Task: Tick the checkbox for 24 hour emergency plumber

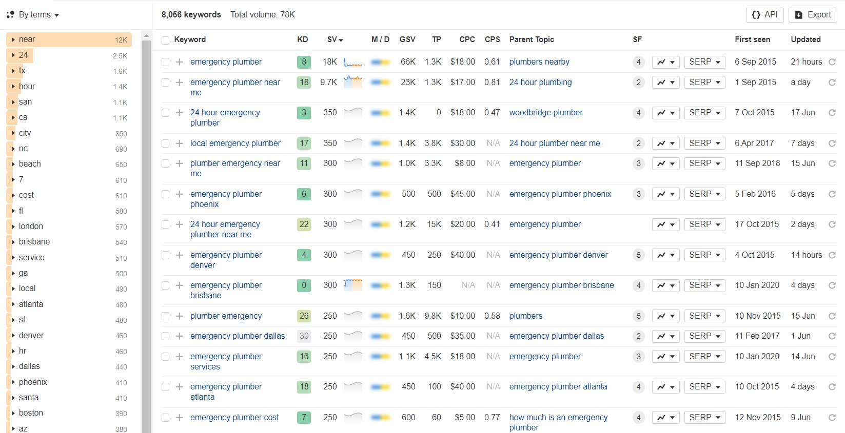Action: point(165,113)
